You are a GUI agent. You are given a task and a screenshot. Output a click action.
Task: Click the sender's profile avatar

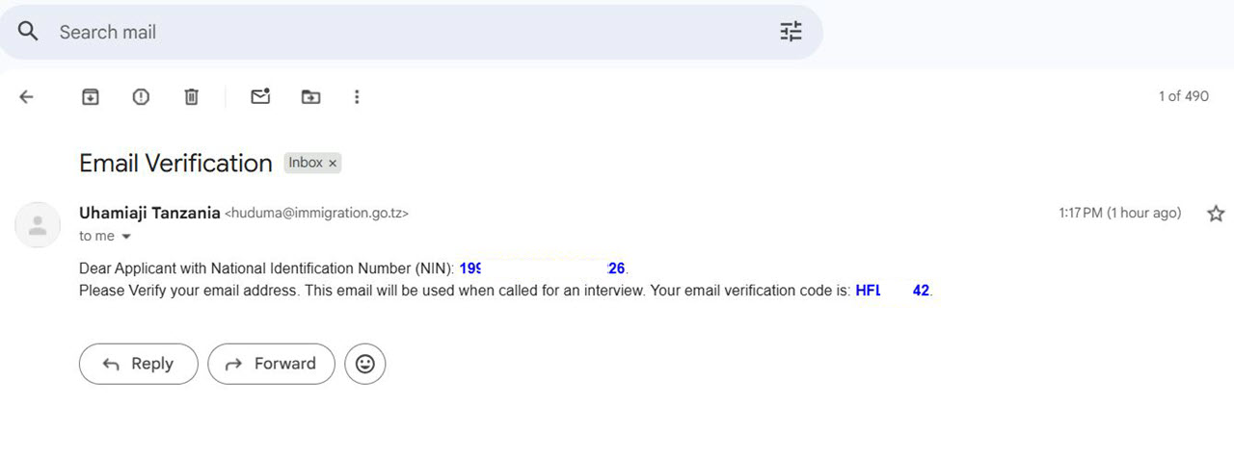38,225
